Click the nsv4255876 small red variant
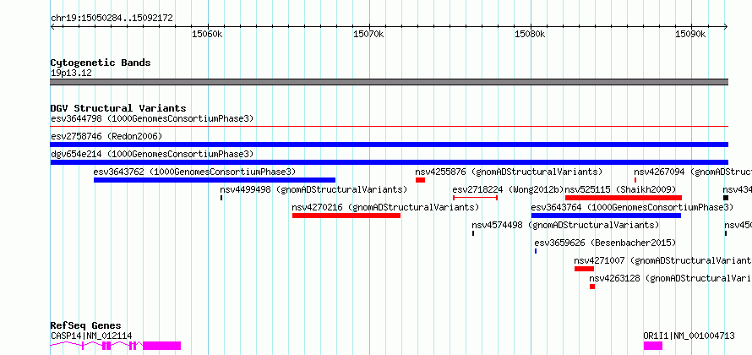752x355 pixels. tap(420, 180)
